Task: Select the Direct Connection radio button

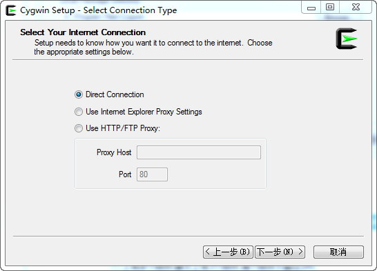Action: 79,94
